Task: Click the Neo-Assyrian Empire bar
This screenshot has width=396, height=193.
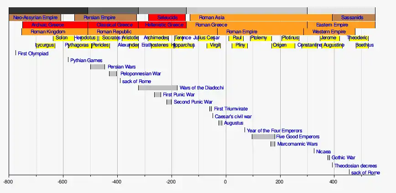Action: click(35, 18)
